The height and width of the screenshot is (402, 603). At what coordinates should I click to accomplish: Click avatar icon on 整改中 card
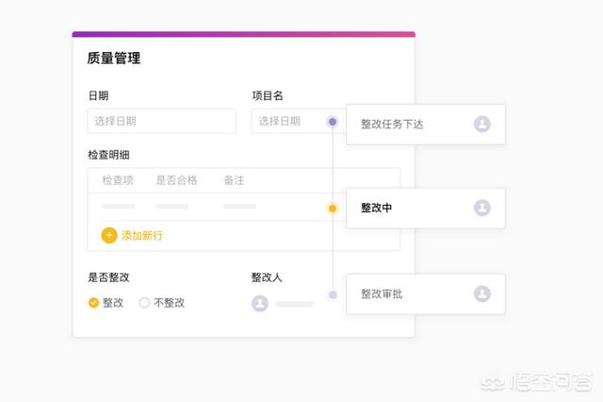pos(482,208)
